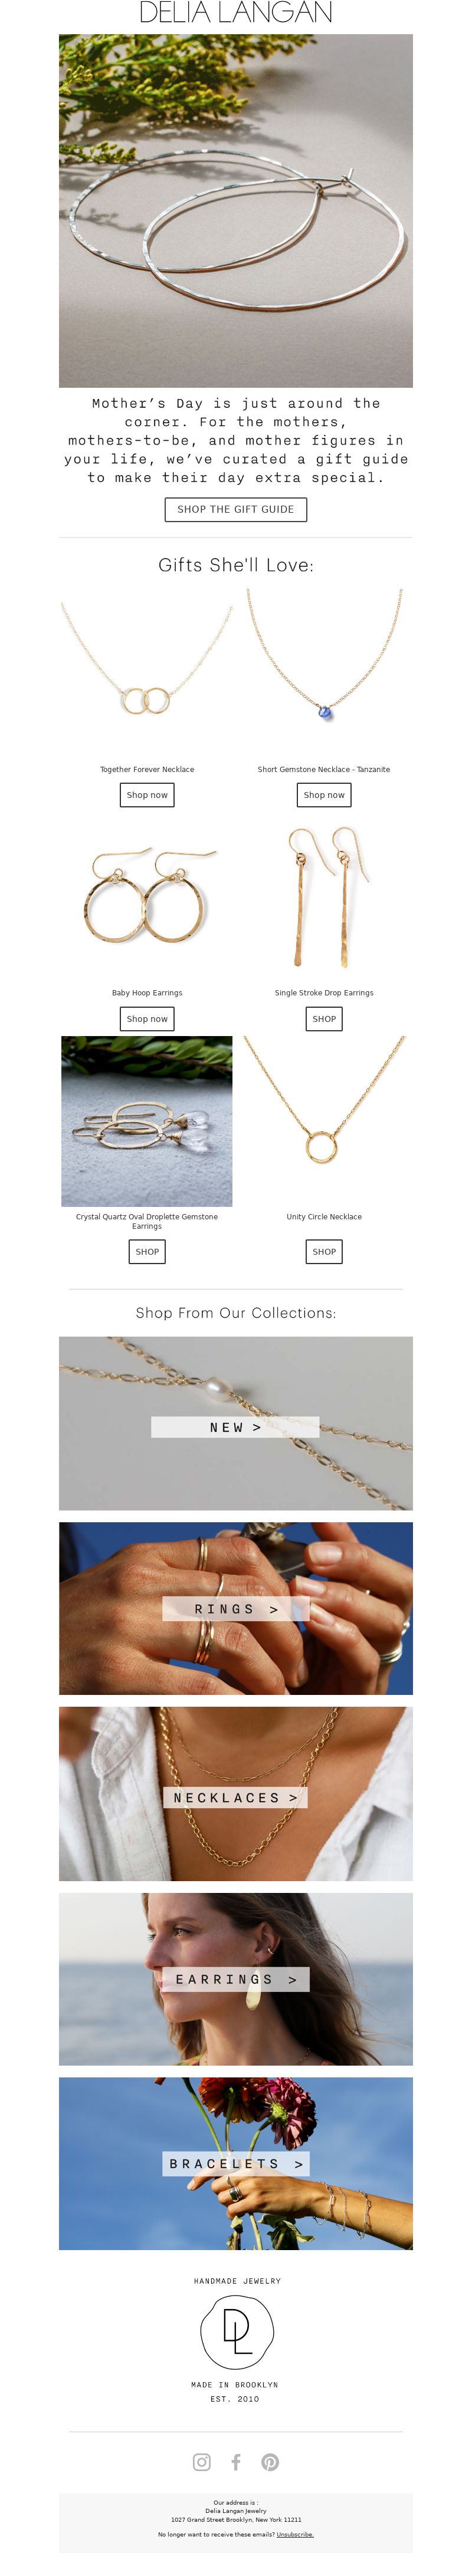The width and height of the screenshot is (472, 2576).
Task: Shop now for Short Gemstone Necklace Tanzanite
Action: [x=324, y=795]
